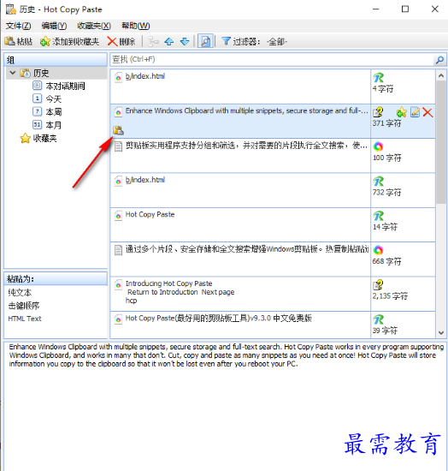Toggle the search panel magnifier button
This screenshot has height=471, width=448.
click(x=205, y=41)
